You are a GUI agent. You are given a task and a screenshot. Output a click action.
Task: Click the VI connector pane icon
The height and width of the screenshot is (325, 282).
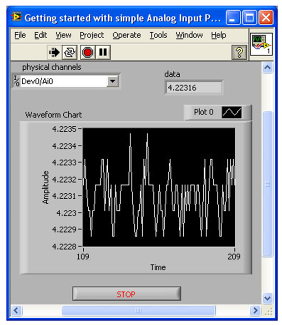tap(262, 44)
